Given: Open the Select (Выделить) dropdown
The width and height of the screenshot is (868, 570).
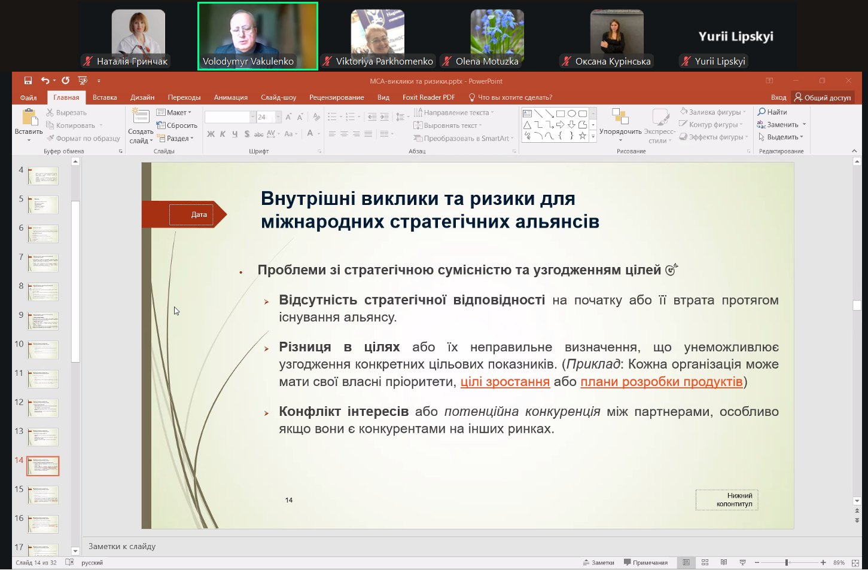Looking at the screenshot, I should coord(781,137).
